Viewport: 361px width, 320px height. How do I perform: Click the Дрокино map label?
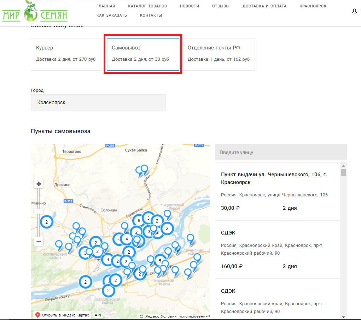tap(62, 185)
